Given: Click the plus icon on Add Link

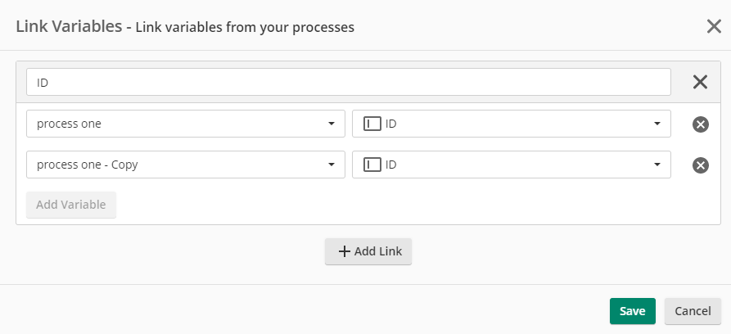Looking at the screenshot, I should point(344,251).
